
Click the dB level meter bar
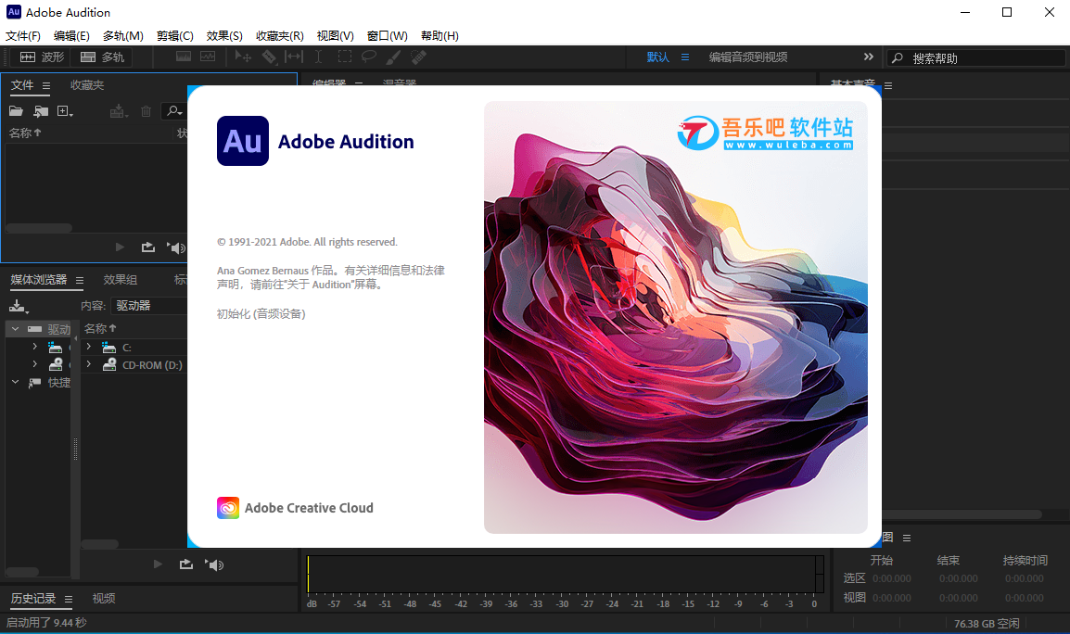562,574
